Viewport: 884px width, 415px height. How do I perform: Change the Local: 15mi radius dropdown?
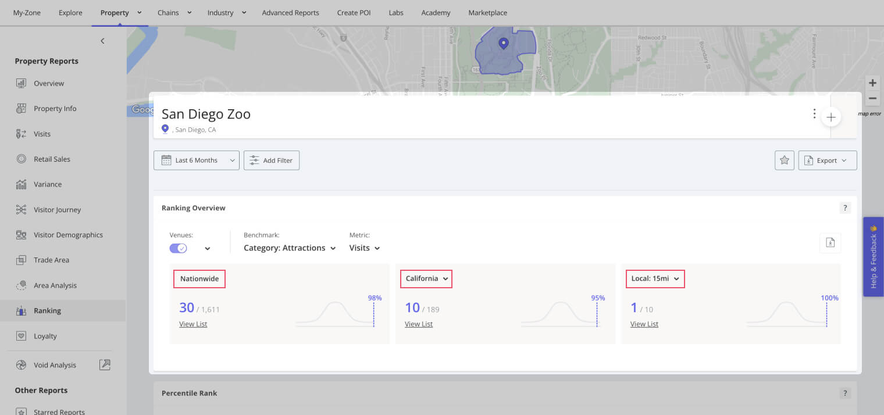[655, 278]
